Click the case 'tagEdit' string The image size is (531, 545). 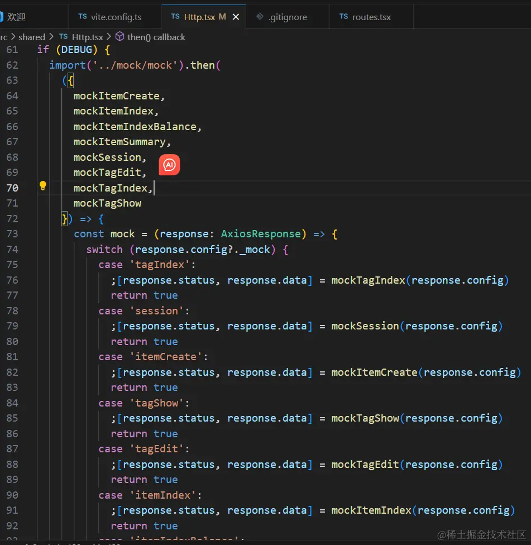(x=156, y=449)
